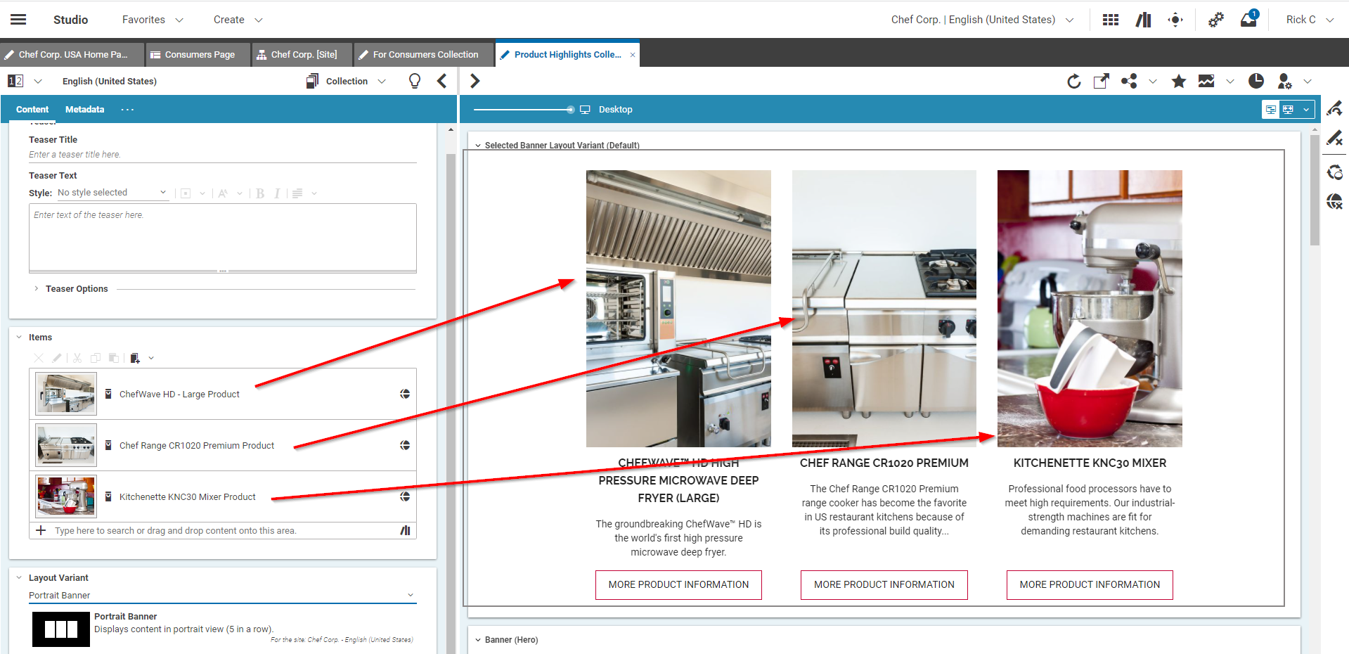Click the analytics chart icon
1349x654 pixels.
point(1206,82)
